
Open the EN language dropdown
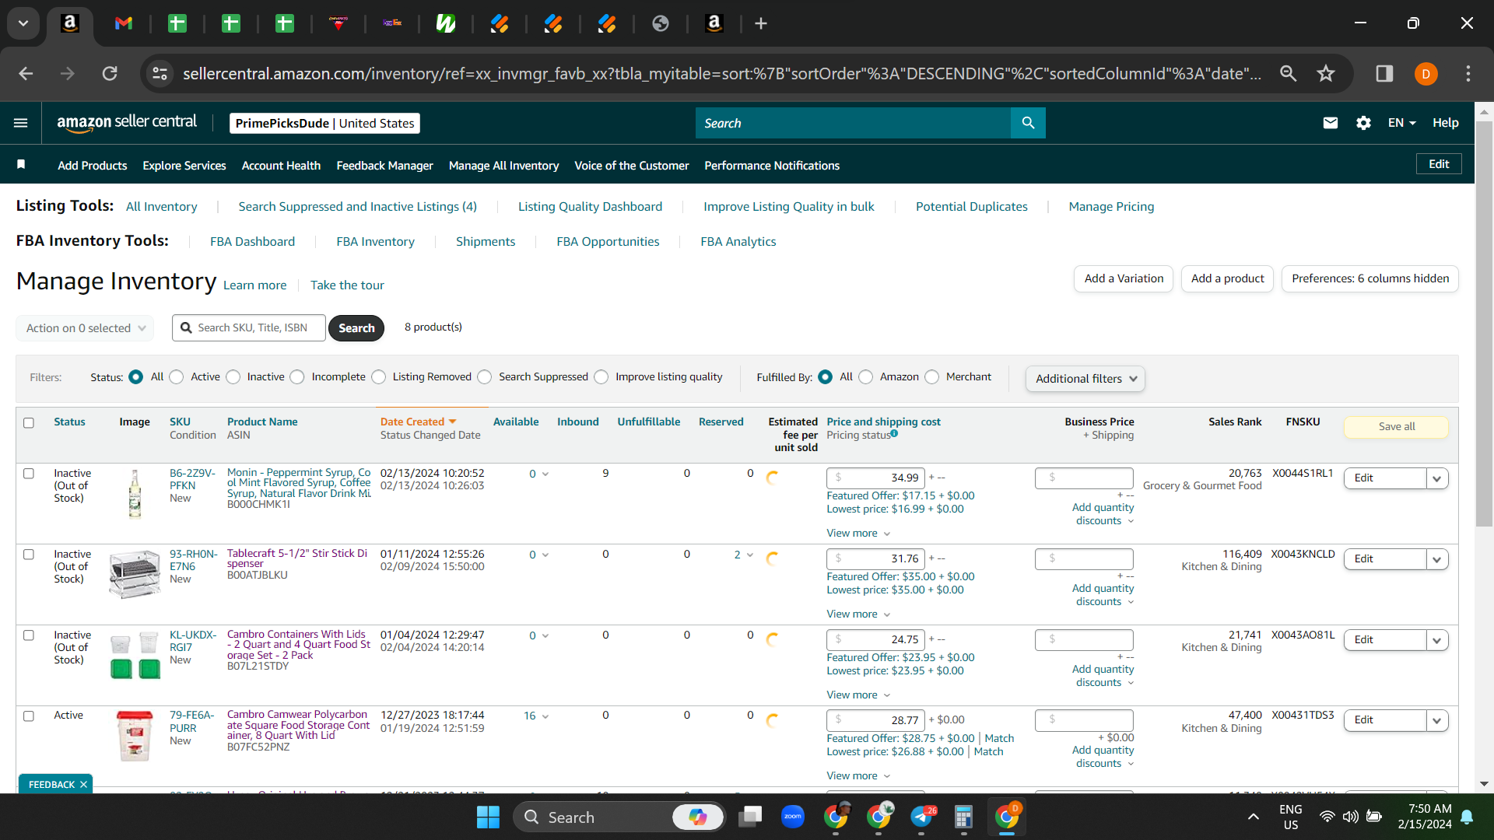click(1401, 123)
